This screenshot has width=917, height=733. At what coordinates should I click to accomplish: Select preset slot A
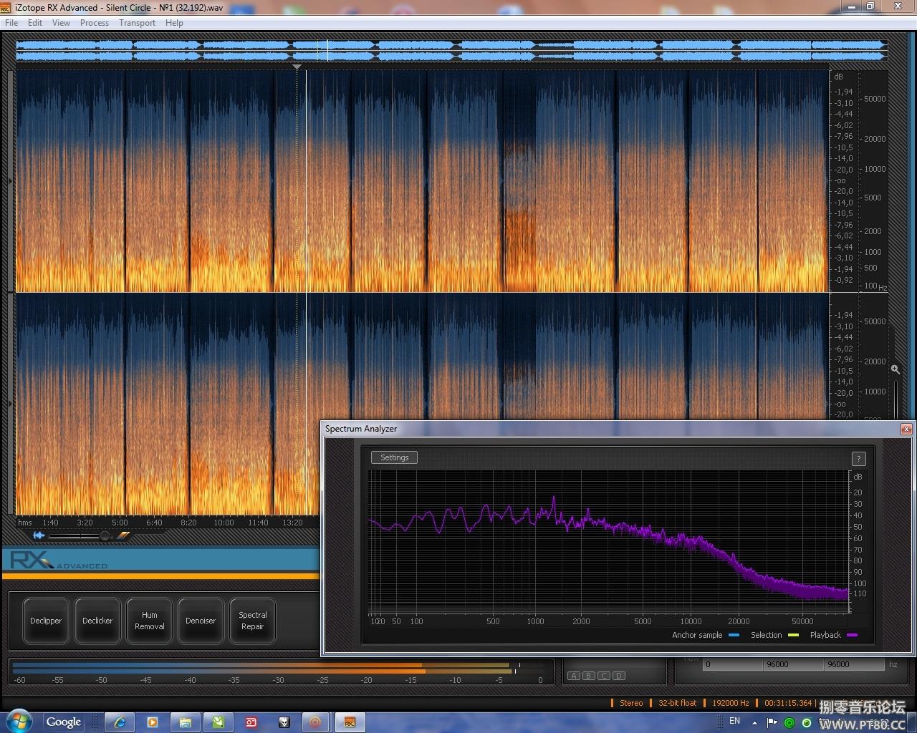point(574,676)
